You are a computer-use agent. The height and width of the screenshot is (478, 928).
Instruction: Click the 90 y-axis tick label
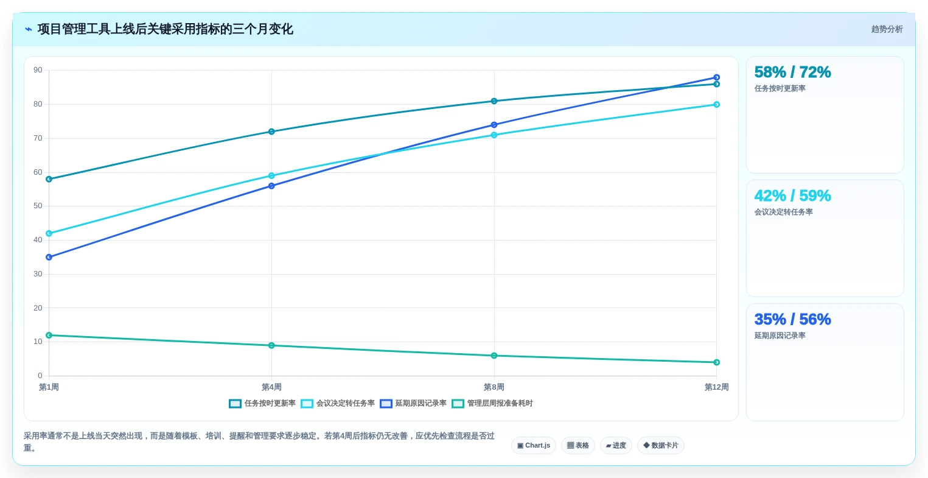[38, 70]
